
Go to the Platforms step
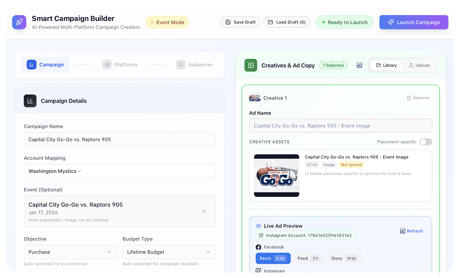120,65
